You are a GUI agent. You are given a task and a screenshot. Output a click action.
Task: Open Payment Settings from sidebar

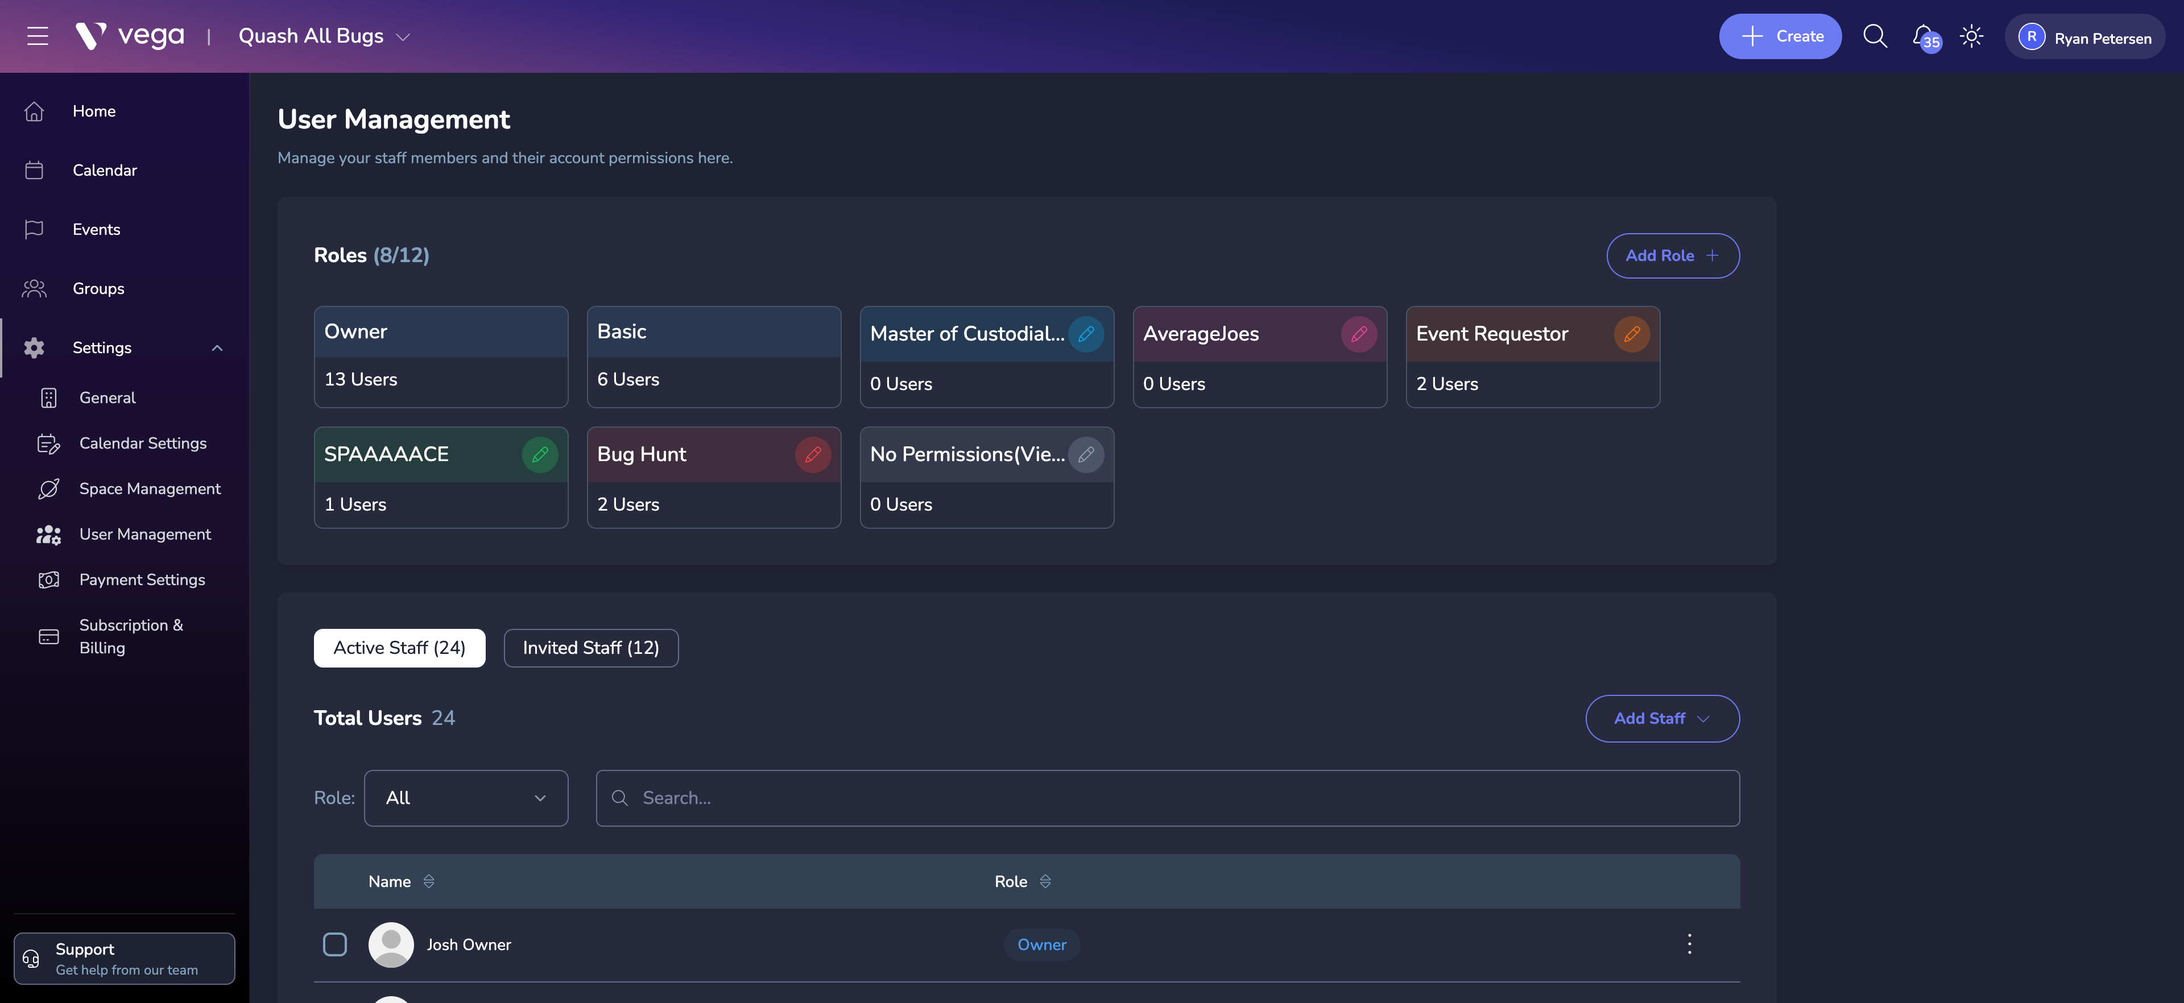tap(142, 580)
